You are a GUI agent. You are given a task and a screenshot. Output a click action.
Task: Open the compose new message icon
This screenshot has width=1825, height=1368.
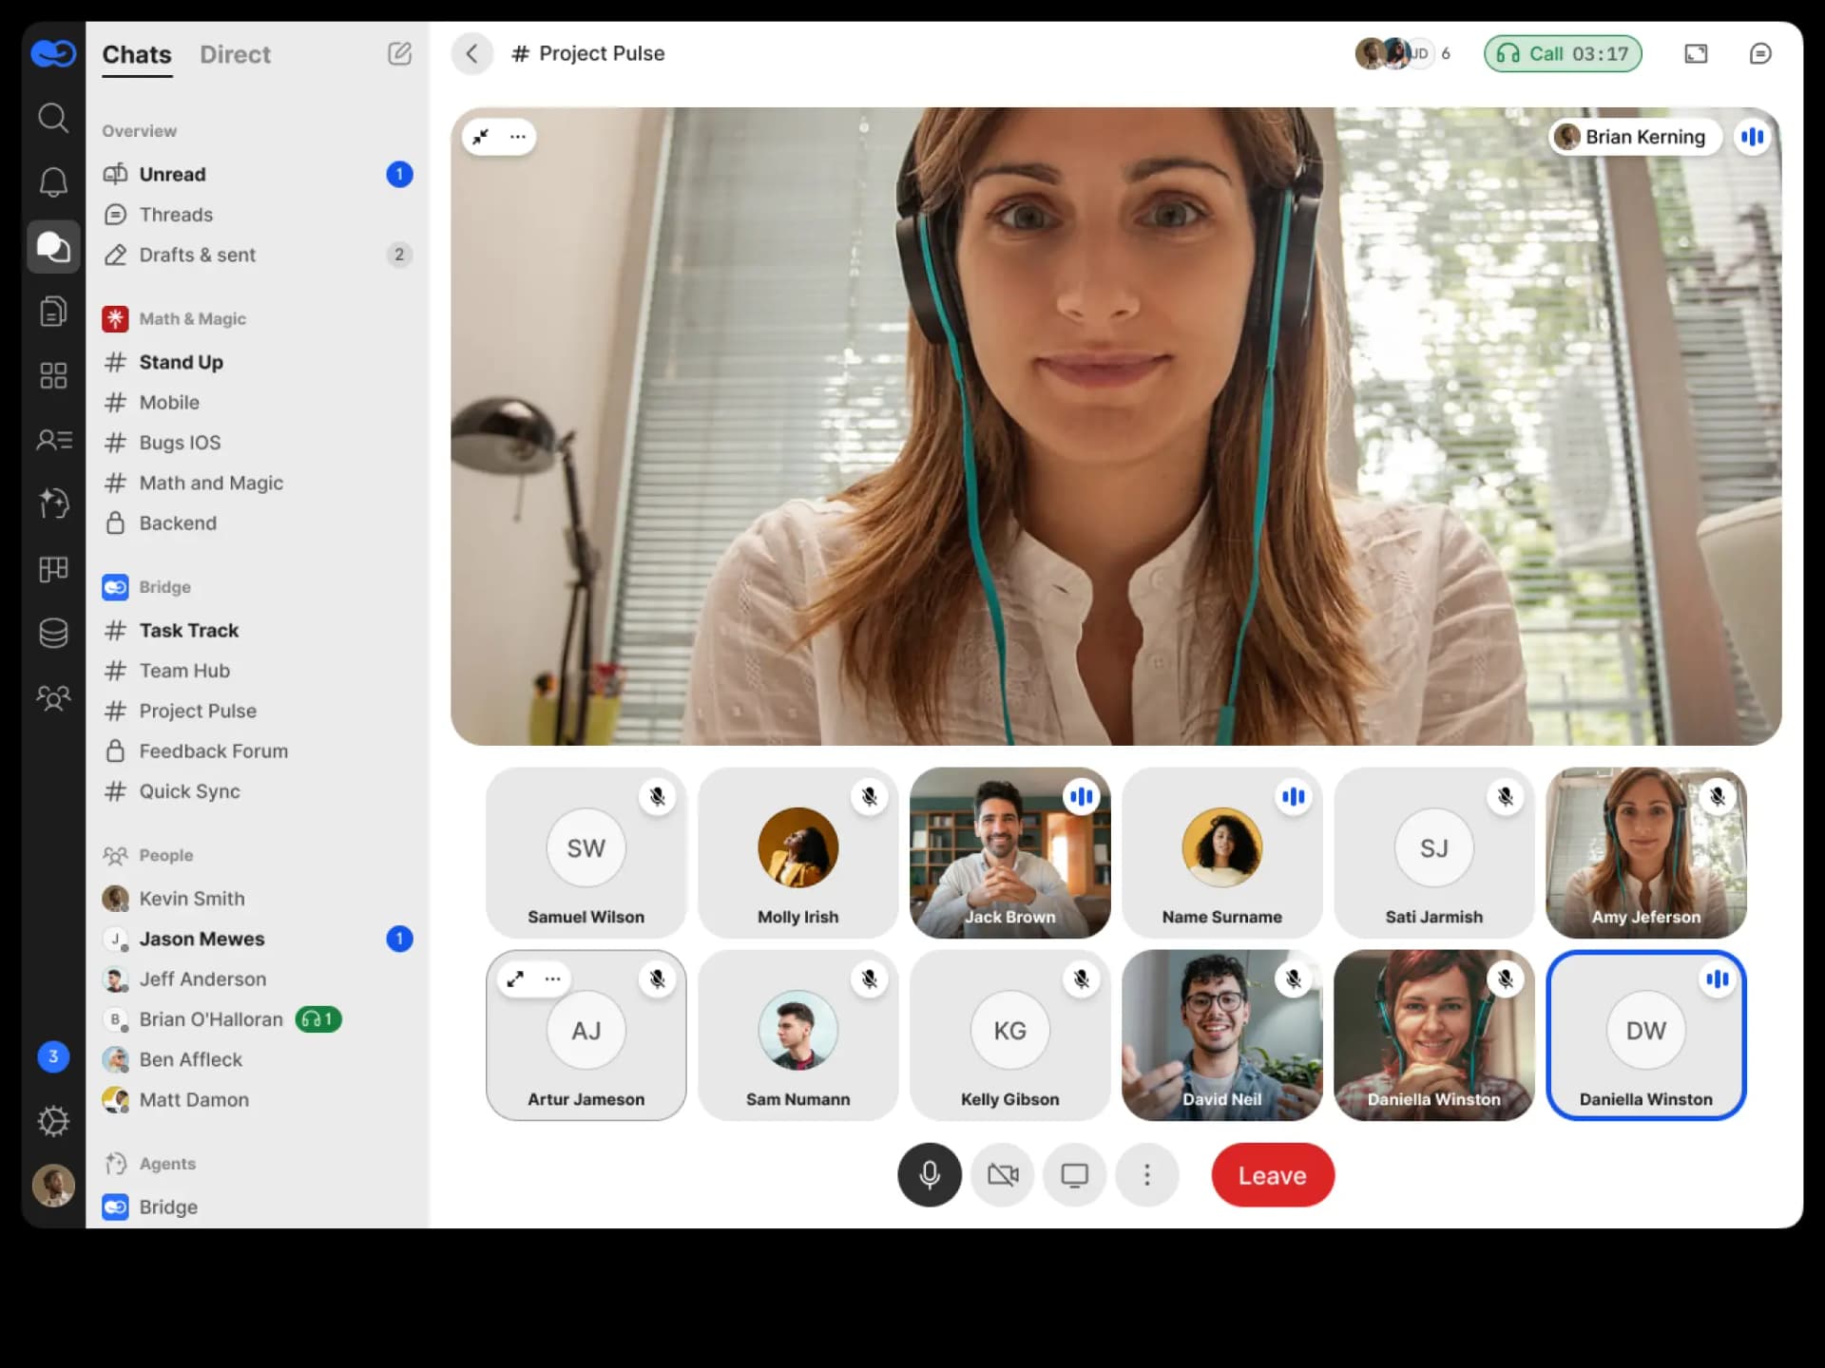pos(399,54)
